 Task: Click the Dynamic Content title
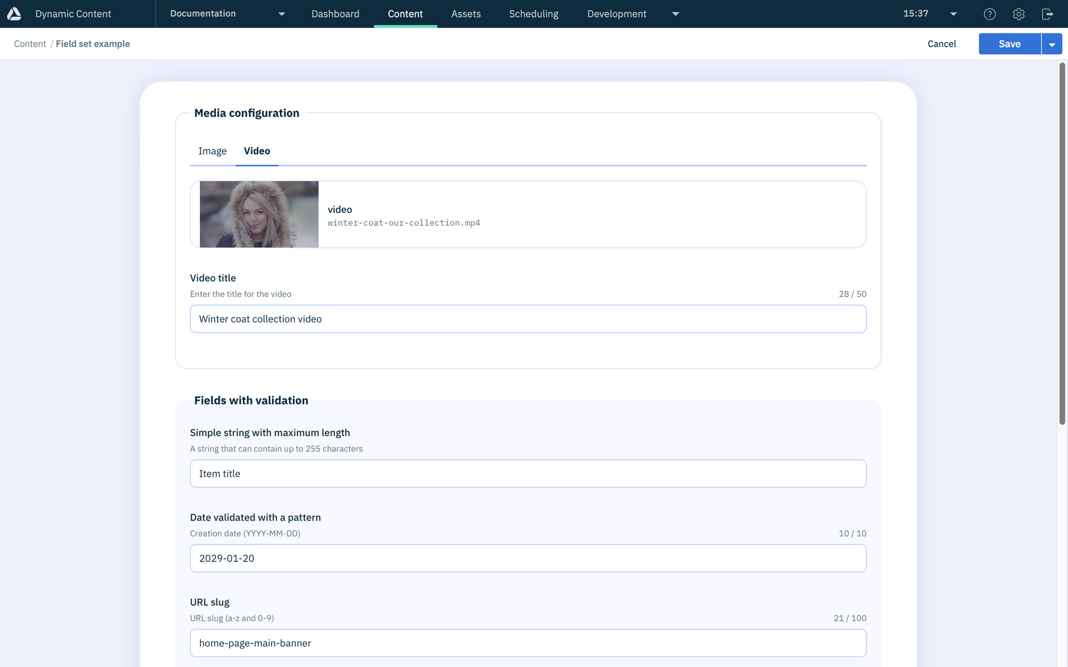[x=73, y=14]
